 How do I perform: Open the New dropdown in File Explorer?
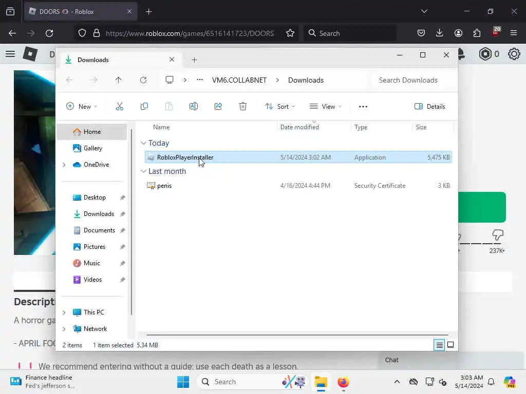82,107
